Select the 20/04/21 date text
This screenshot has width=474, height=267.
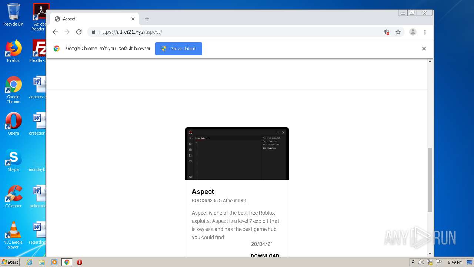tap(262, 244)
